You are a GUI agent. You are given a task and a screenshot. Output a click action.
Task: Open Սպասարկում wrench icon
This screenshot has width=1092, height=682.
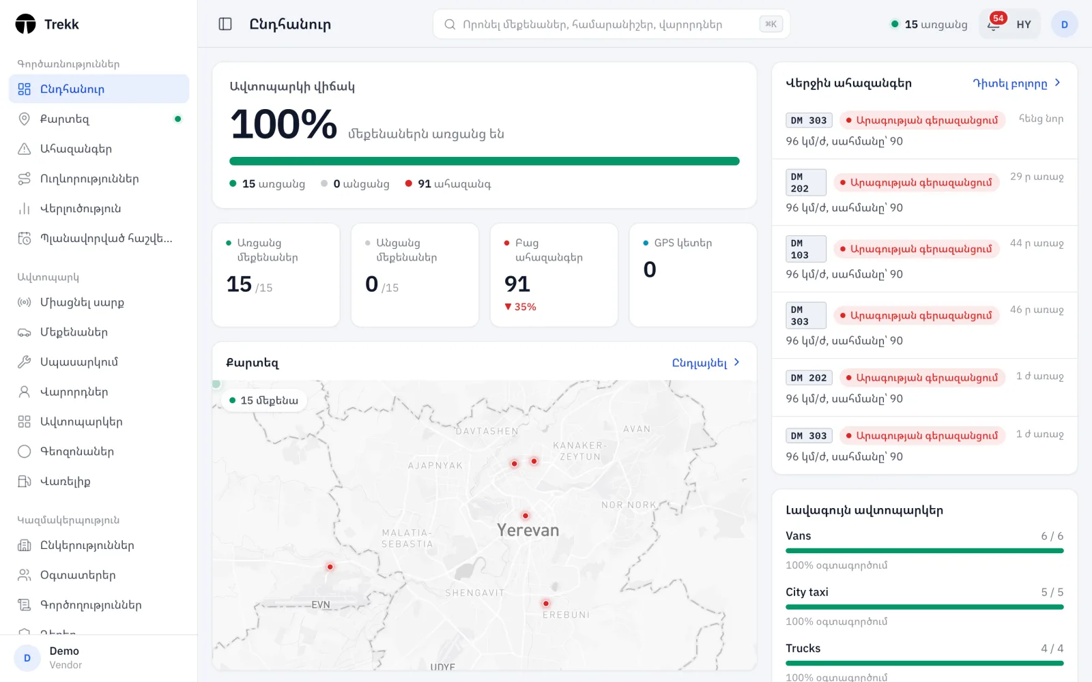coord(25,361)
